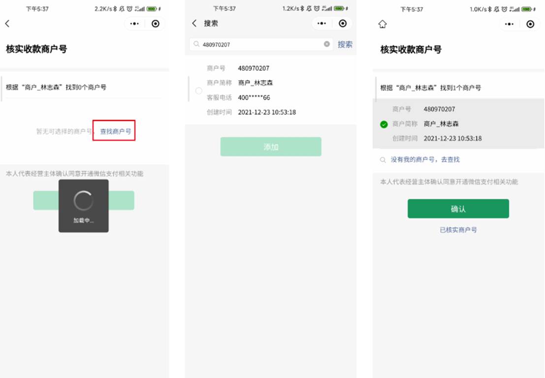Go back from the 搜索 search page
The height and width of the screenshot is (378, 545).
(x=194, y=23)
